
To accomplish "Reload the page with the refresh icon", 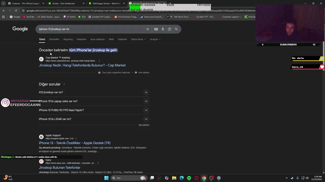I will point(16,11).
